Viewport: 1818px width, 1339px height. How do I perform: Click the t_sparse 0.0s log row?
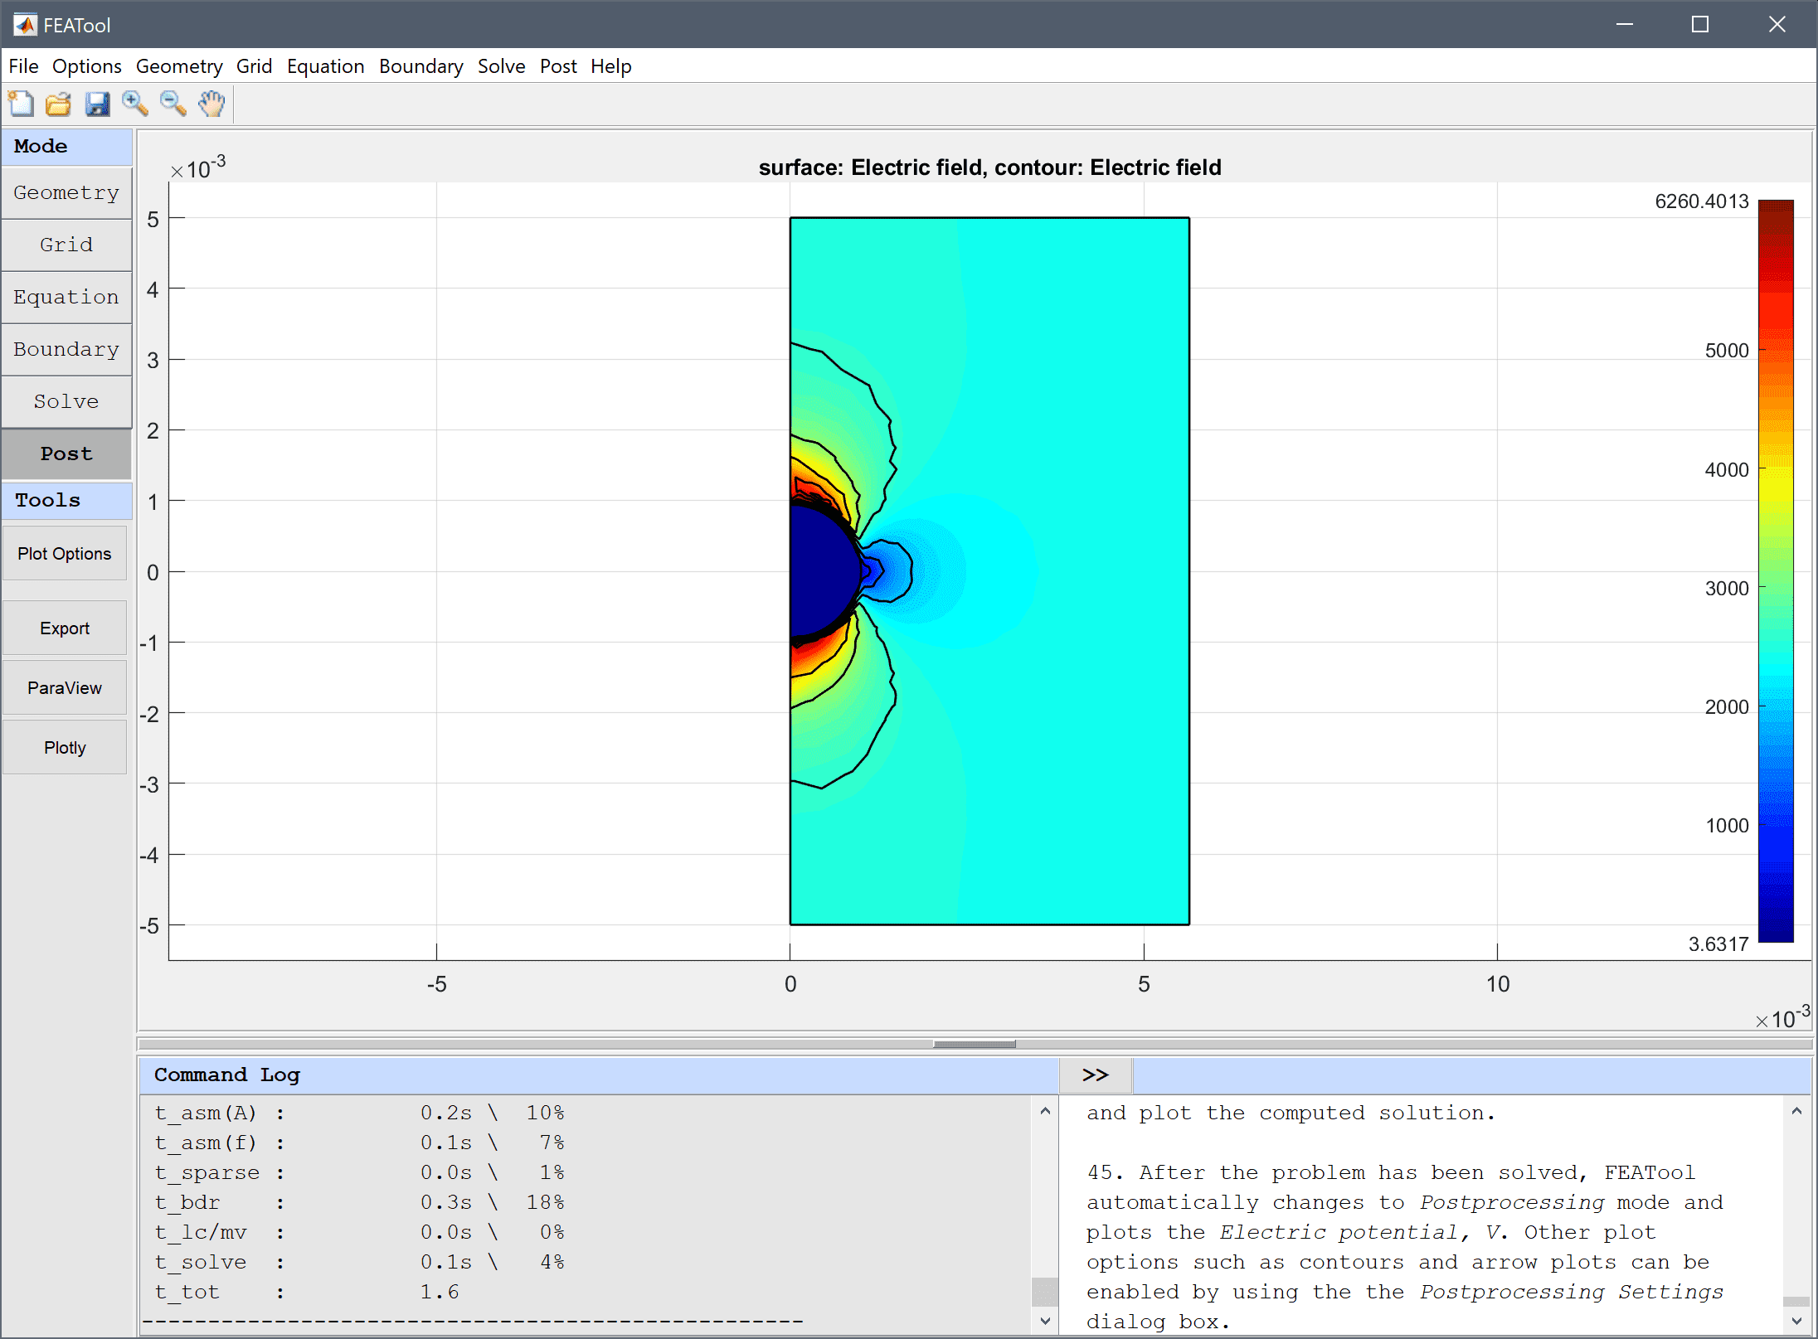coord(359,1172)
